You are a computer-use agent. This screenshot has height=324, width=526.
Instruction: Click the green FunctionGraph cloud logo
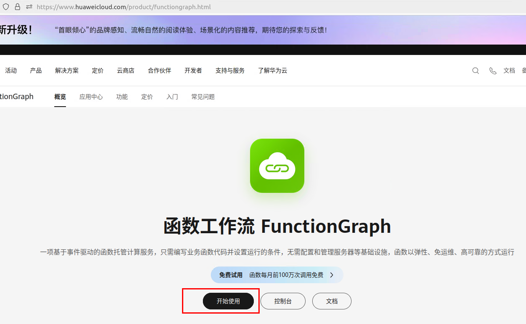277,166
